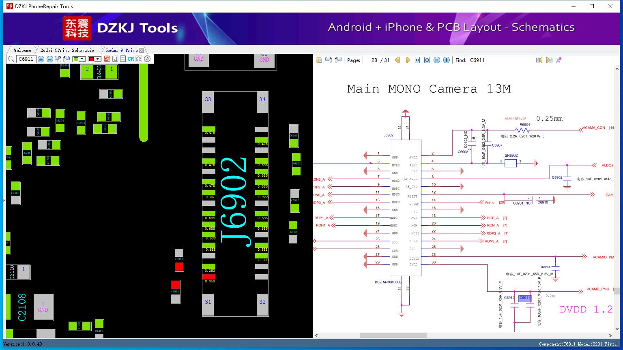Click the PCB component search field
The height and width of the screenshot is (350, 623).
coord(26,59)
